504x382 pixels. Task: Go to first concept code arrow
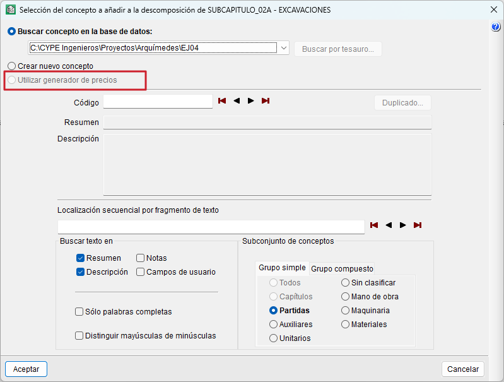point(222,101)
